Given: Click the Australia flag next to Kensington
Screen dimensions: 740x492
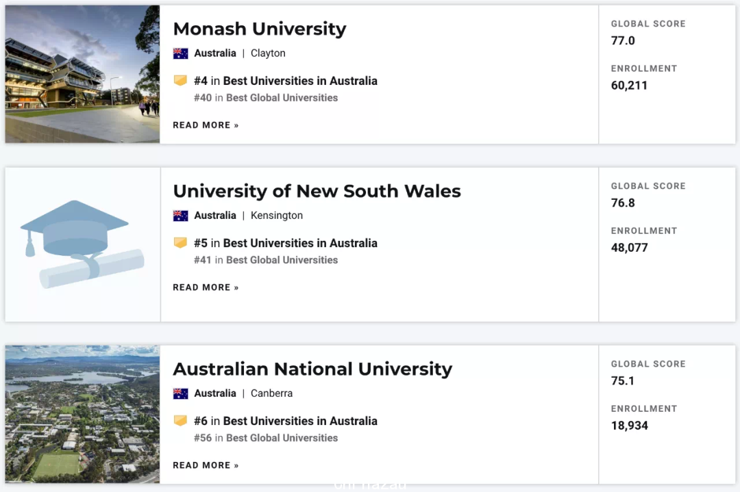Looking at the screenshot, I should pos(180,216).
